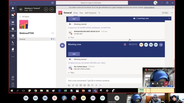Open Apps store in left rail
Screen dimensions: 184x103
13,78
